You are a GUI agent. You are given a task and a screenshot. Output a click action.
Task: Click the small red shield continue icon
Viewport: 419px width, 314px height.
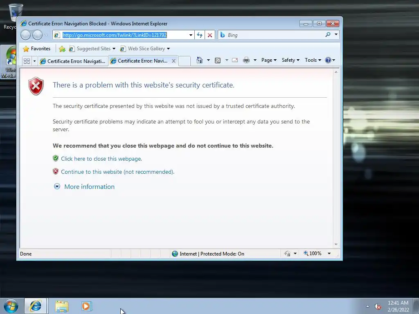coord(56,171)
